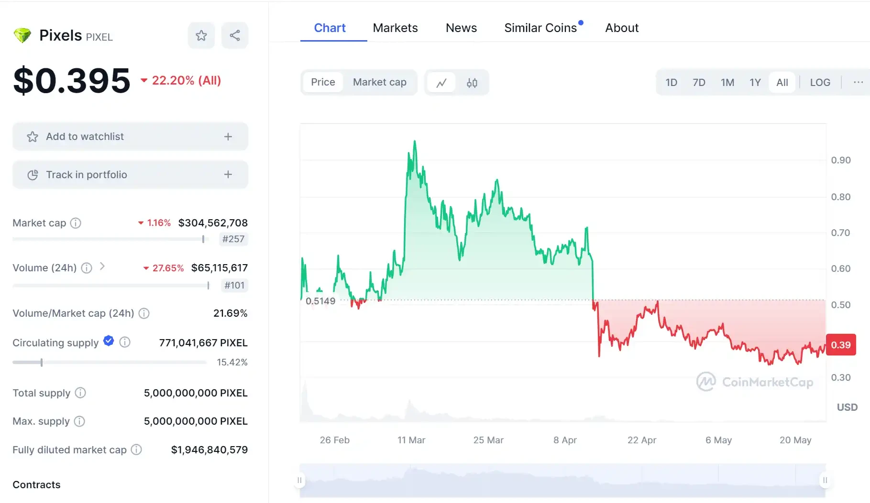Select the line chart style icon

pyautogui.click(x=441, y=82)
